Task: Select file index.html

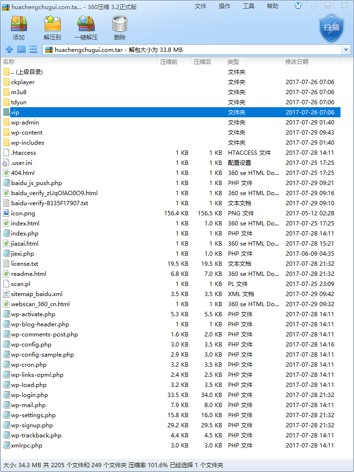Action: (x=171, y=223)
